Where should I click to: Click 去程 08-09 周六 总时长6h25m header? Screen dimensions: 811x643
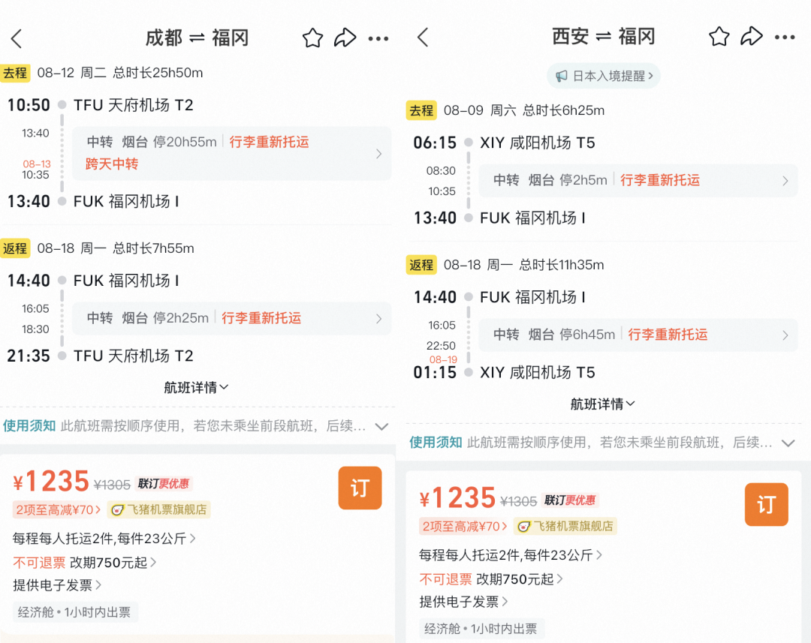[x=505, y=110]
